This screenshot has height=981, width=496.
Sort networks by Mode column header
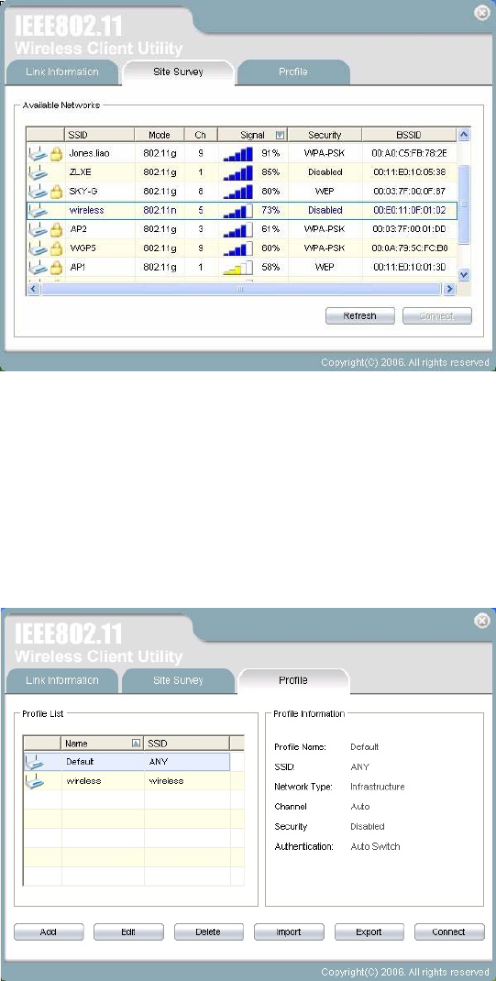(x=160, y=135)
